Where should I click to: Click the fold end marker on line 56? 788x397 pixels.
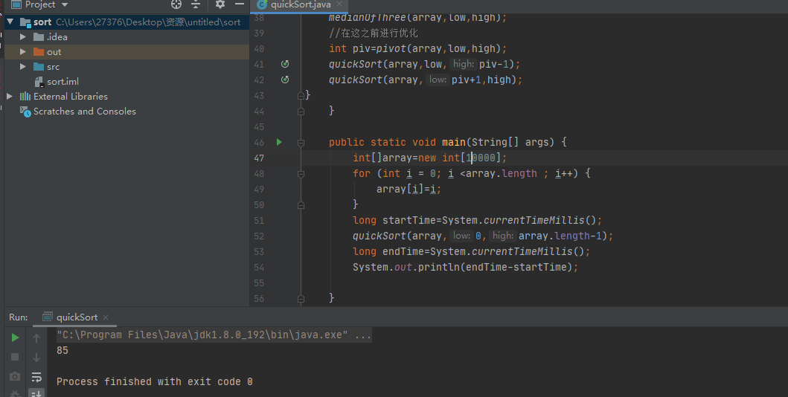coord(301,299)
